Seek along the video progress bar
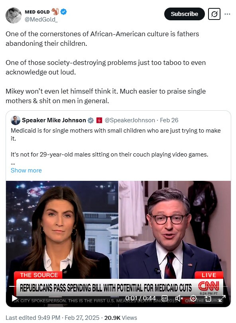 [118, 286]
